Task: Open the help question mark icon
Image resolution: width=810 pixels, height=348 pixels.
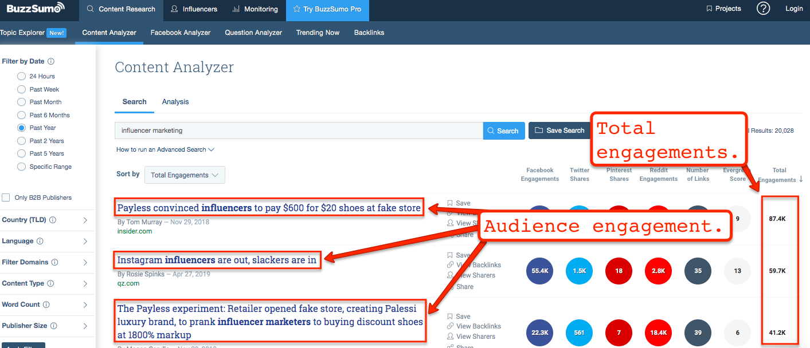Action: (763, 9)
